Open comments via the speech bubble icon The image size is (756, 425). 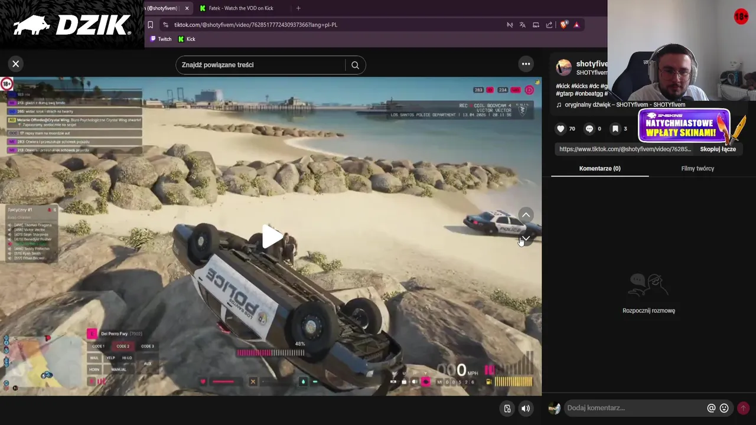coord(589,129)
